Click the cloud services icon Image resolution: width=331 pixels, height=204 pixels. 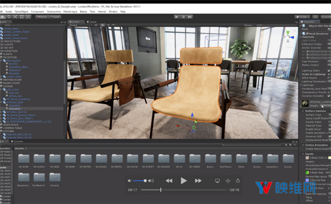pyautogui.click(x=315, y=17)
